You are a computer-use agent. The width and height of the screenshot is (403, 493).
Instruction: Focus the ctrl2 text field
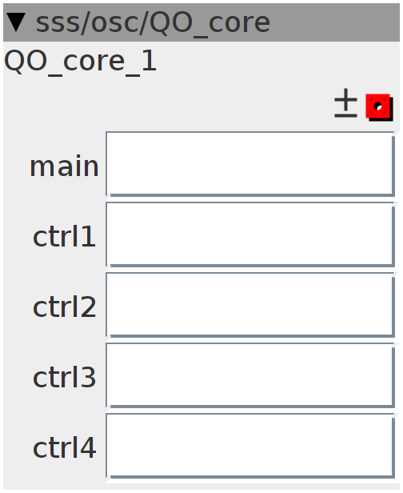250,305
